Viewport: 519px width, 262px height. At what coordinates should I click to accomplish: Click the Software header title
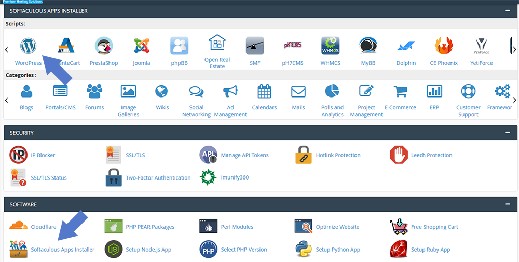pos(23,204)
